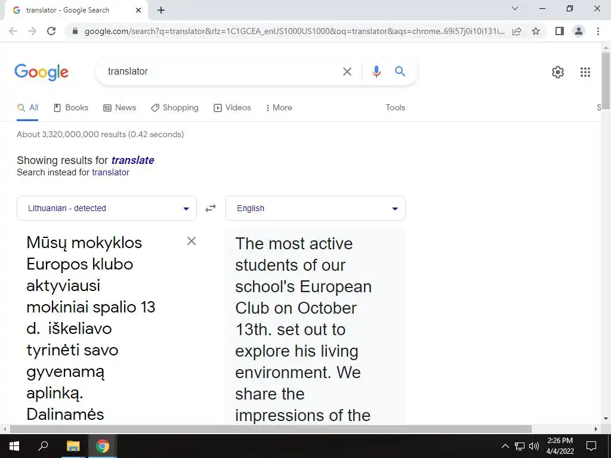Toggle the browser side panel icon

[560, 31]
